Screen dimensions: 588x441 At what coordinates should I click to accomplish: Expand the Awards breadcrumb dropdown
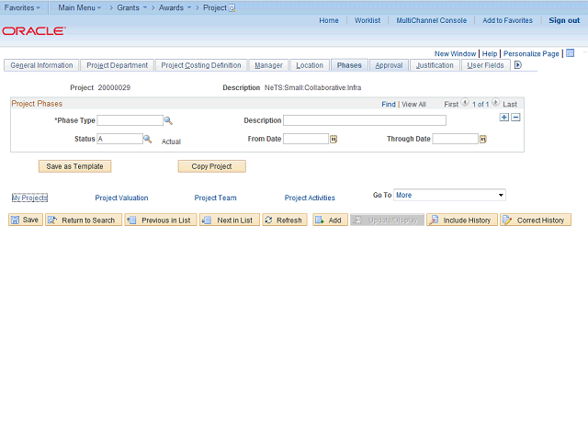[175, 7]
